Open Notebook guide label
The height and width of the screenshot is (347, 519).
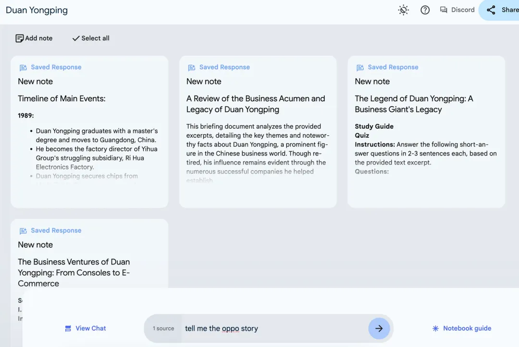point(467,328)
